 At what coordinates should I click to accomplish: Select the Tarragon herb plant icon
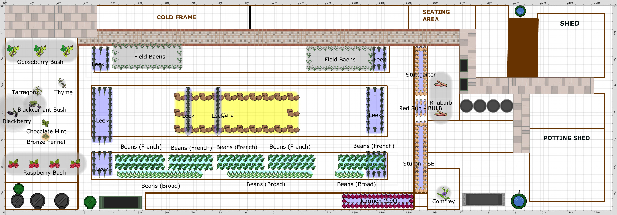(38, 91)
